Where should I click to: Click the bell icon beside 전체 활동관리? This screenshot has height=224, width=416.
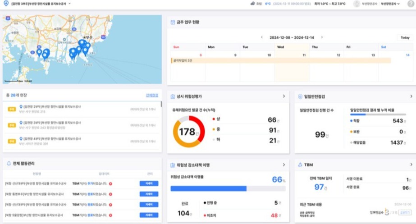click(x=9, y=164)
